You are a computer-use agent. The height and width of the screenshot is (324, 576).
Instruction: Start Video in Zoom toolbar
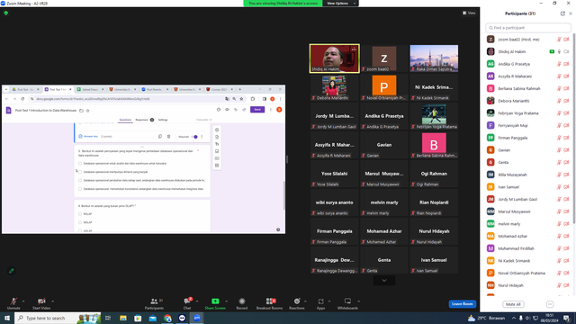tap(41, 303)
